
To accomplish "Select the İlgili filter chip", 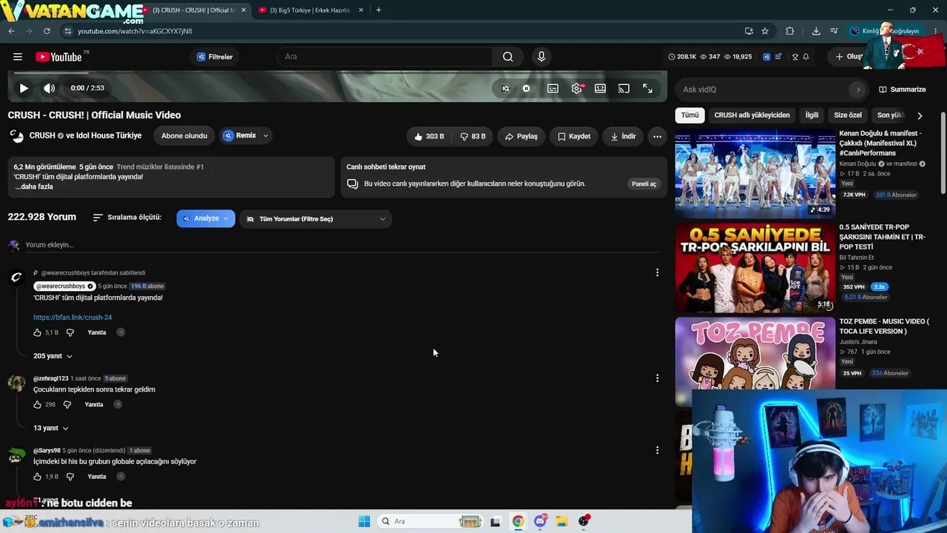I will click(812, 115).
